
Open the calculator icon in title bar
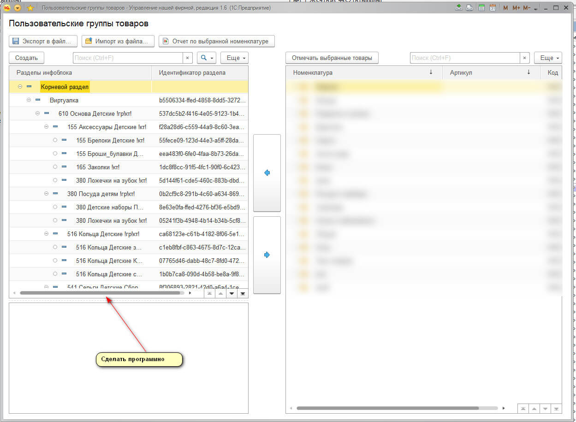481,8
